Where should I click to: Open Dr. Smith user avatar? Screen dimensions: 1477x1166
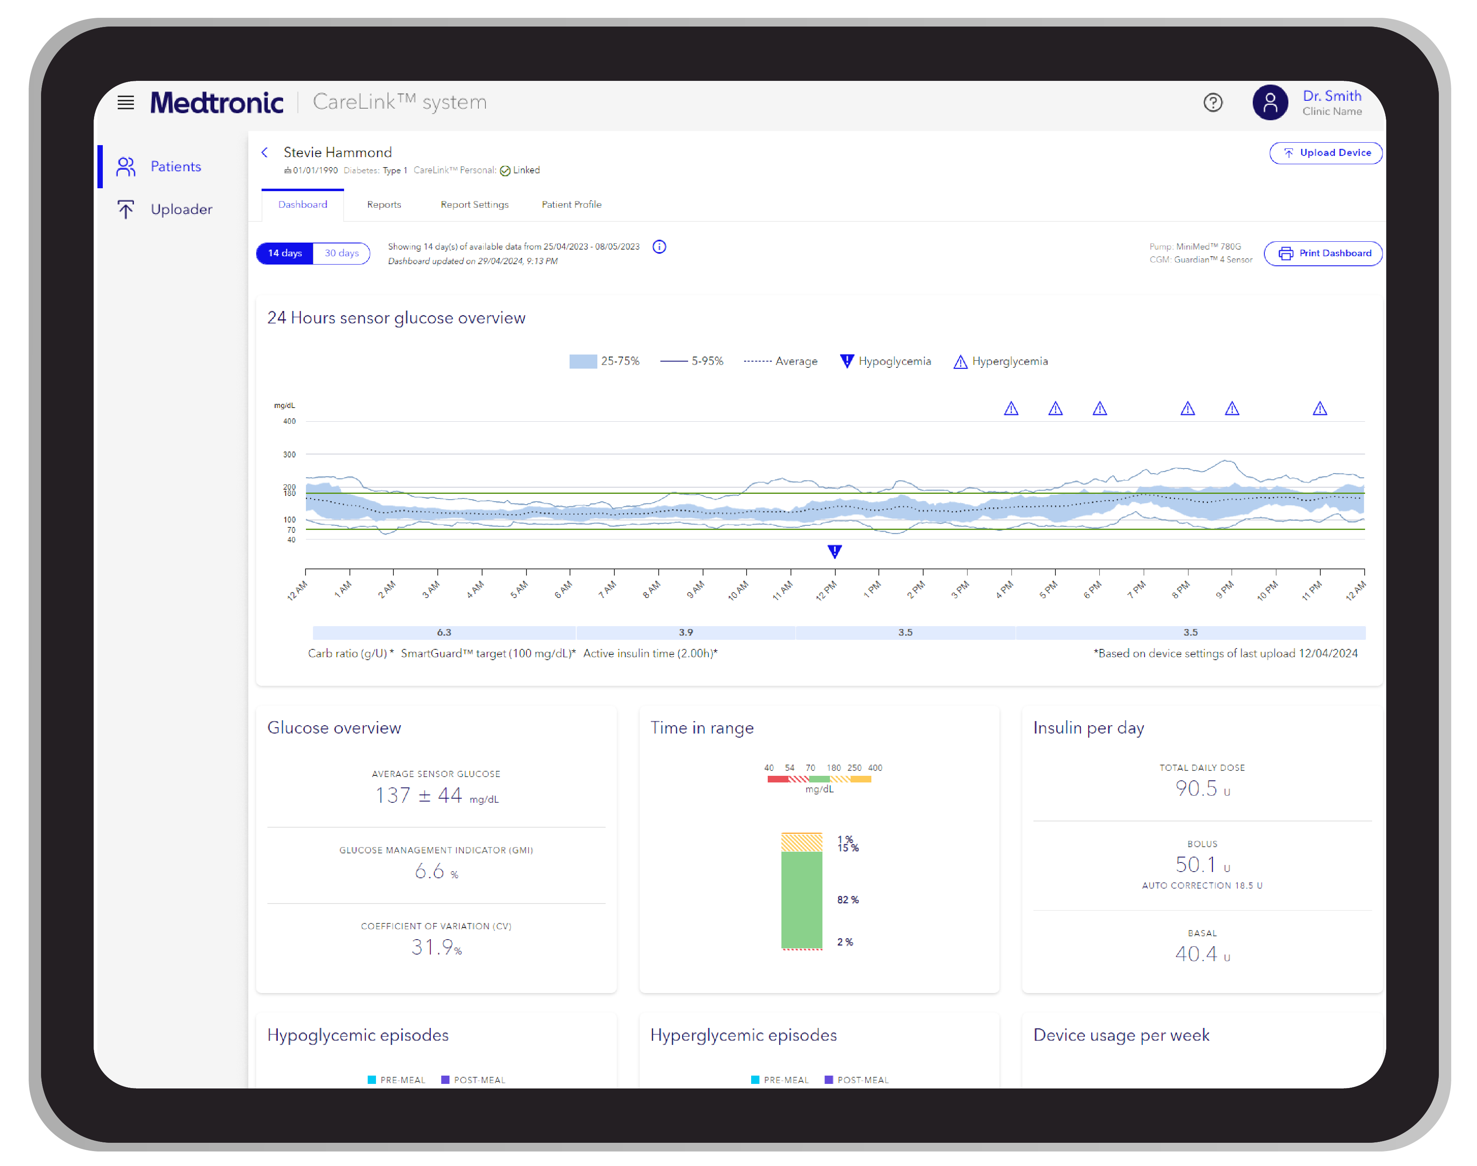[1269, 102]
